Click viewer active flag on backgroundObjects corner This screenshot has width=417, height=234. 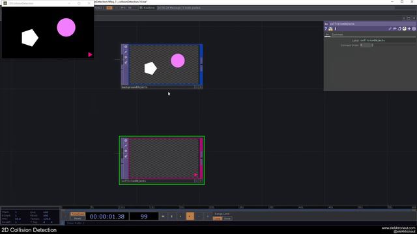point(201,87)
